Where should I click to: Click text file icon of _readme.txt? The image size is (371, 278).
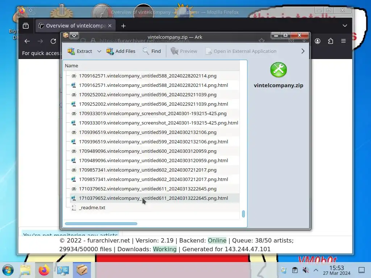tap(74, 207)
